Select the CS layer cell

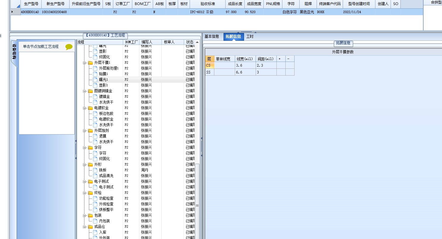coord(210,65)
